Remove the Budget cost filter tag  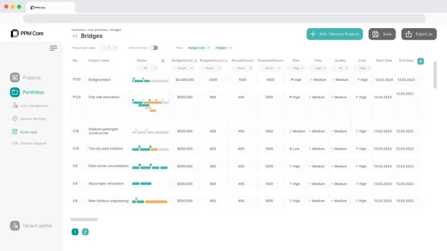point(208,48)
